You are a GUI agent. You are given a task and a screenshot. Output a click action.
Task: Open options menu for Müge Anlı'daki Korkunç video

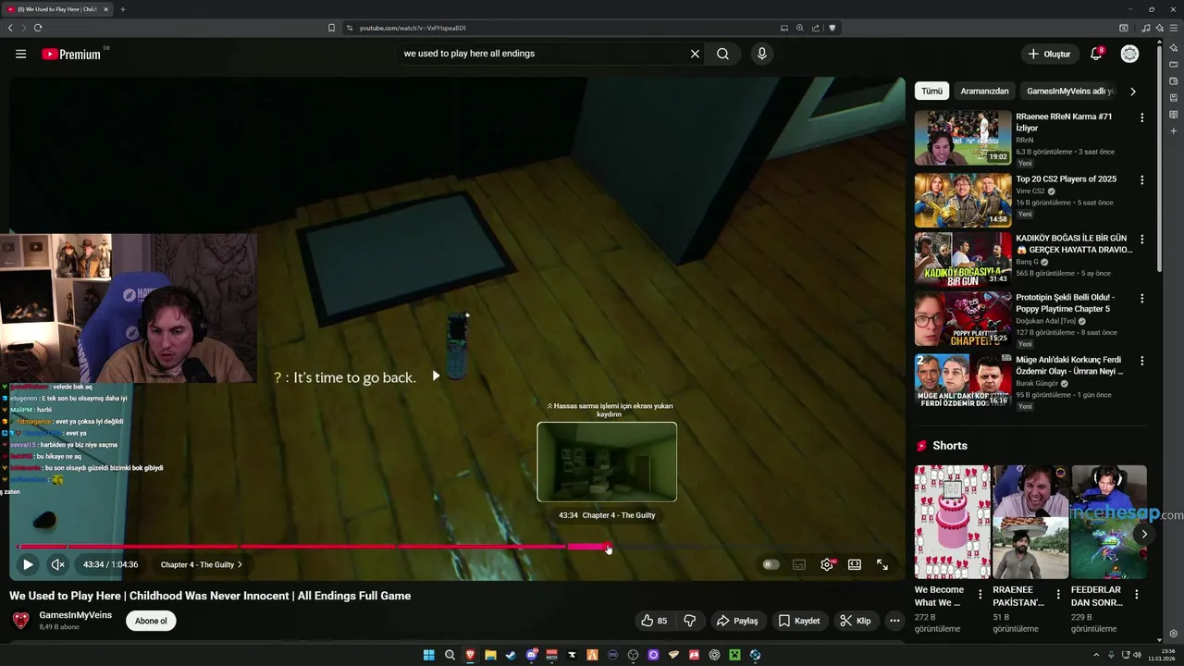[x=1141, y=361]
